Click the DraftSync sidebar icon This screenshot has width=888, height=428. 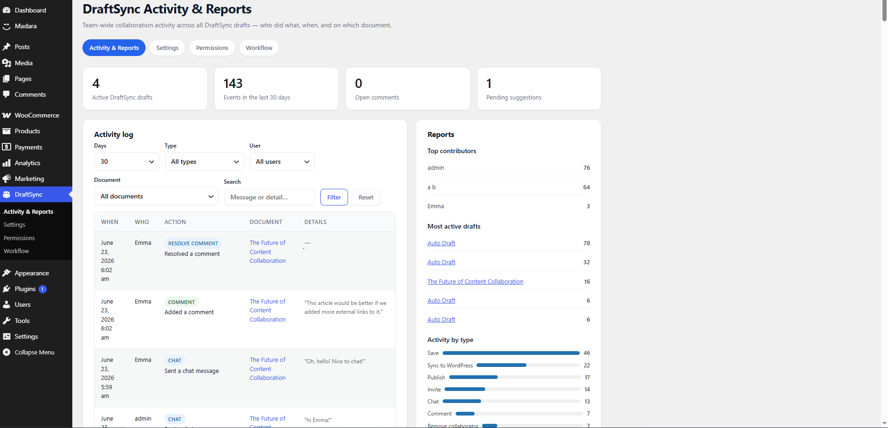click(x=6, y=194)
